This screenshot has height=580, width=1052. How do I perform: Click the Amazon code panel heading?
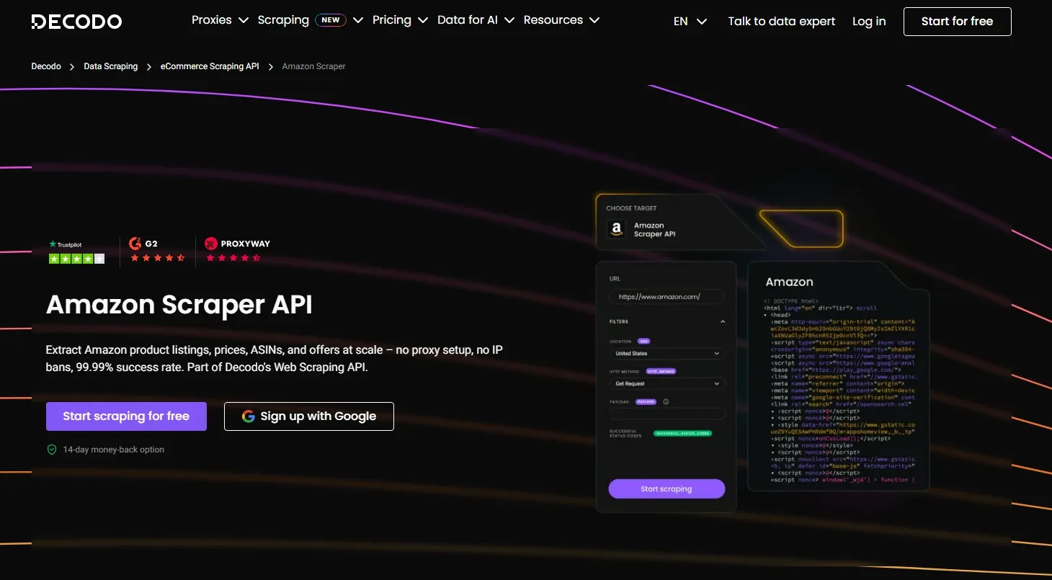pyautogui.click(x=789, y=282)
